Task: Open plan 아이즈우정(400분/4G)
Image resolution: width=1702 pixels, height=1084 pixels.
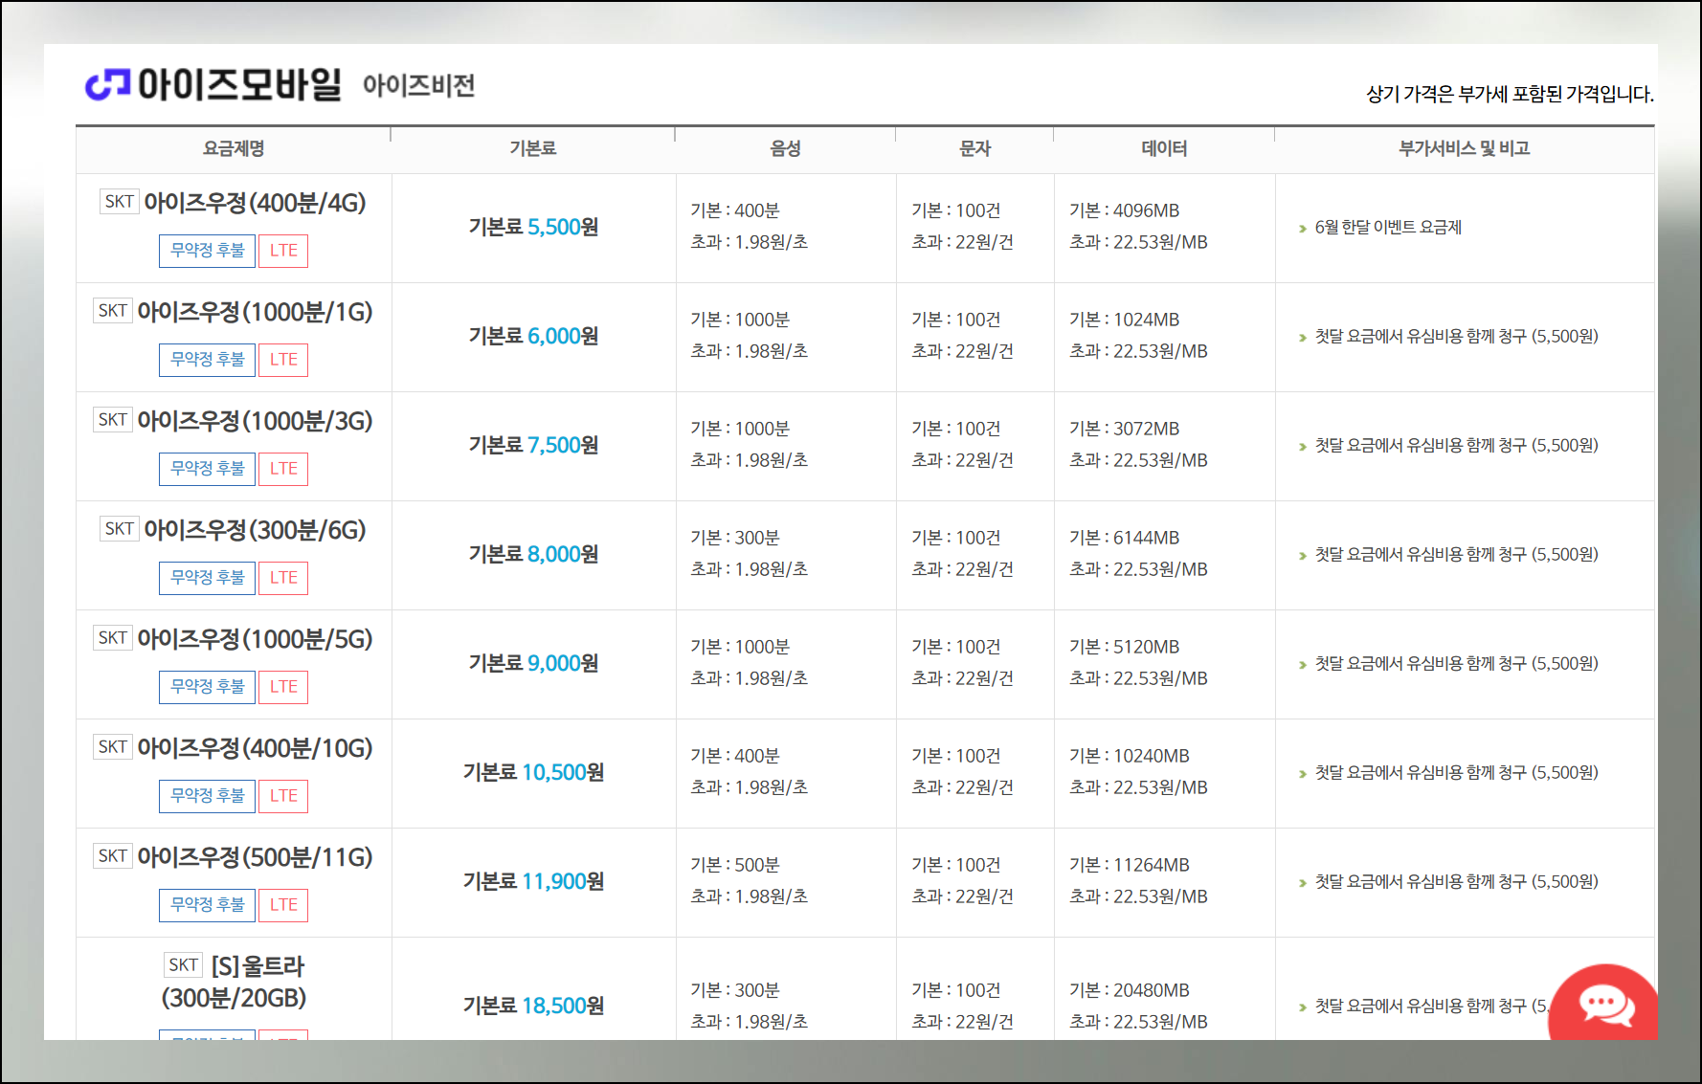Action: pyautogui.click(x=255, y=203)
